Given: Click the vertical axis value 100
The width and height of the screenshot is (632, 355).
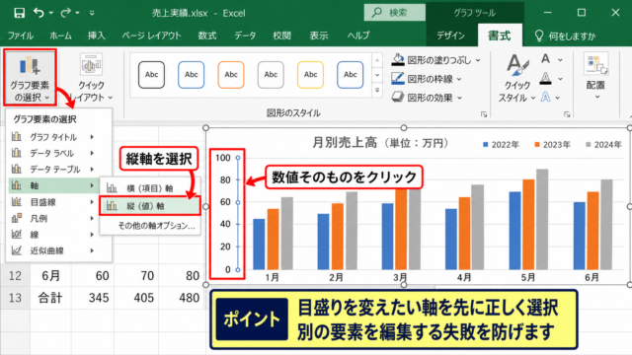Looking at the screenshot, I should click(222, 158).
